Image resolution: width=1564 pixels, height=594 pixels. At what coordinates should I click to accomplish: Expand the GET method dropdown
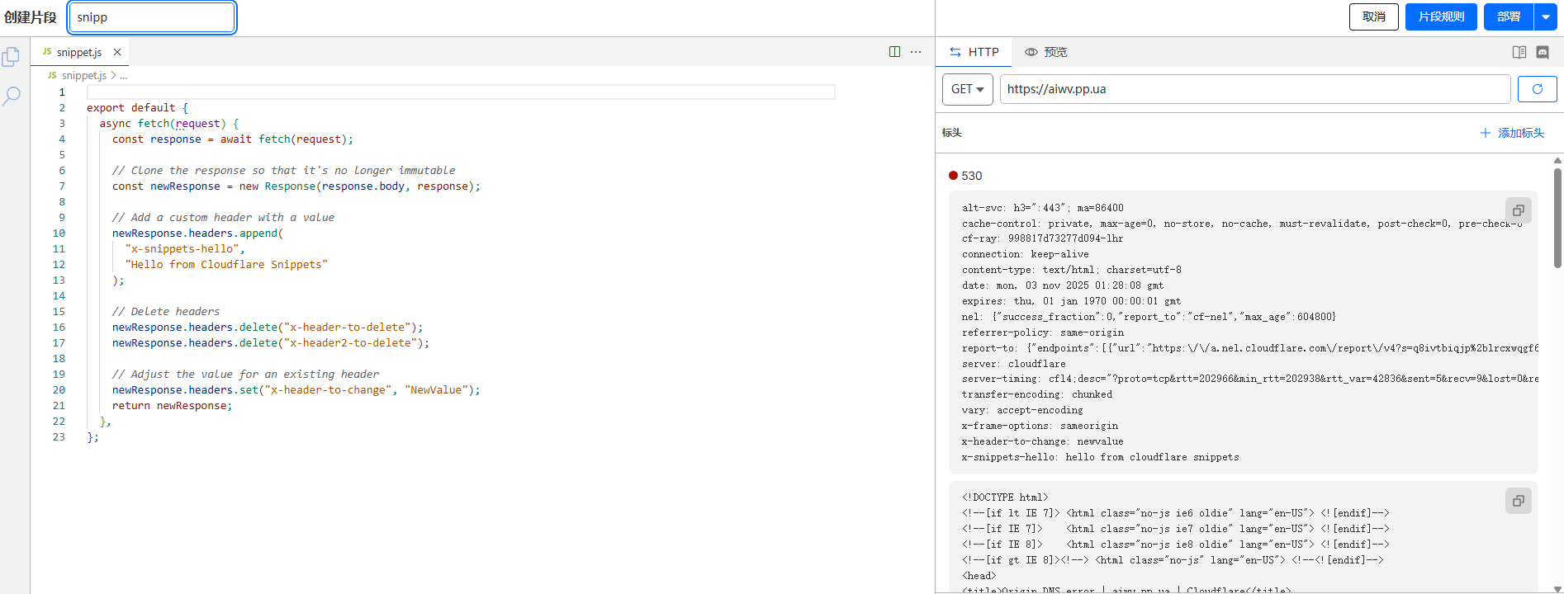pyautogui.click(x=967, y=89)
